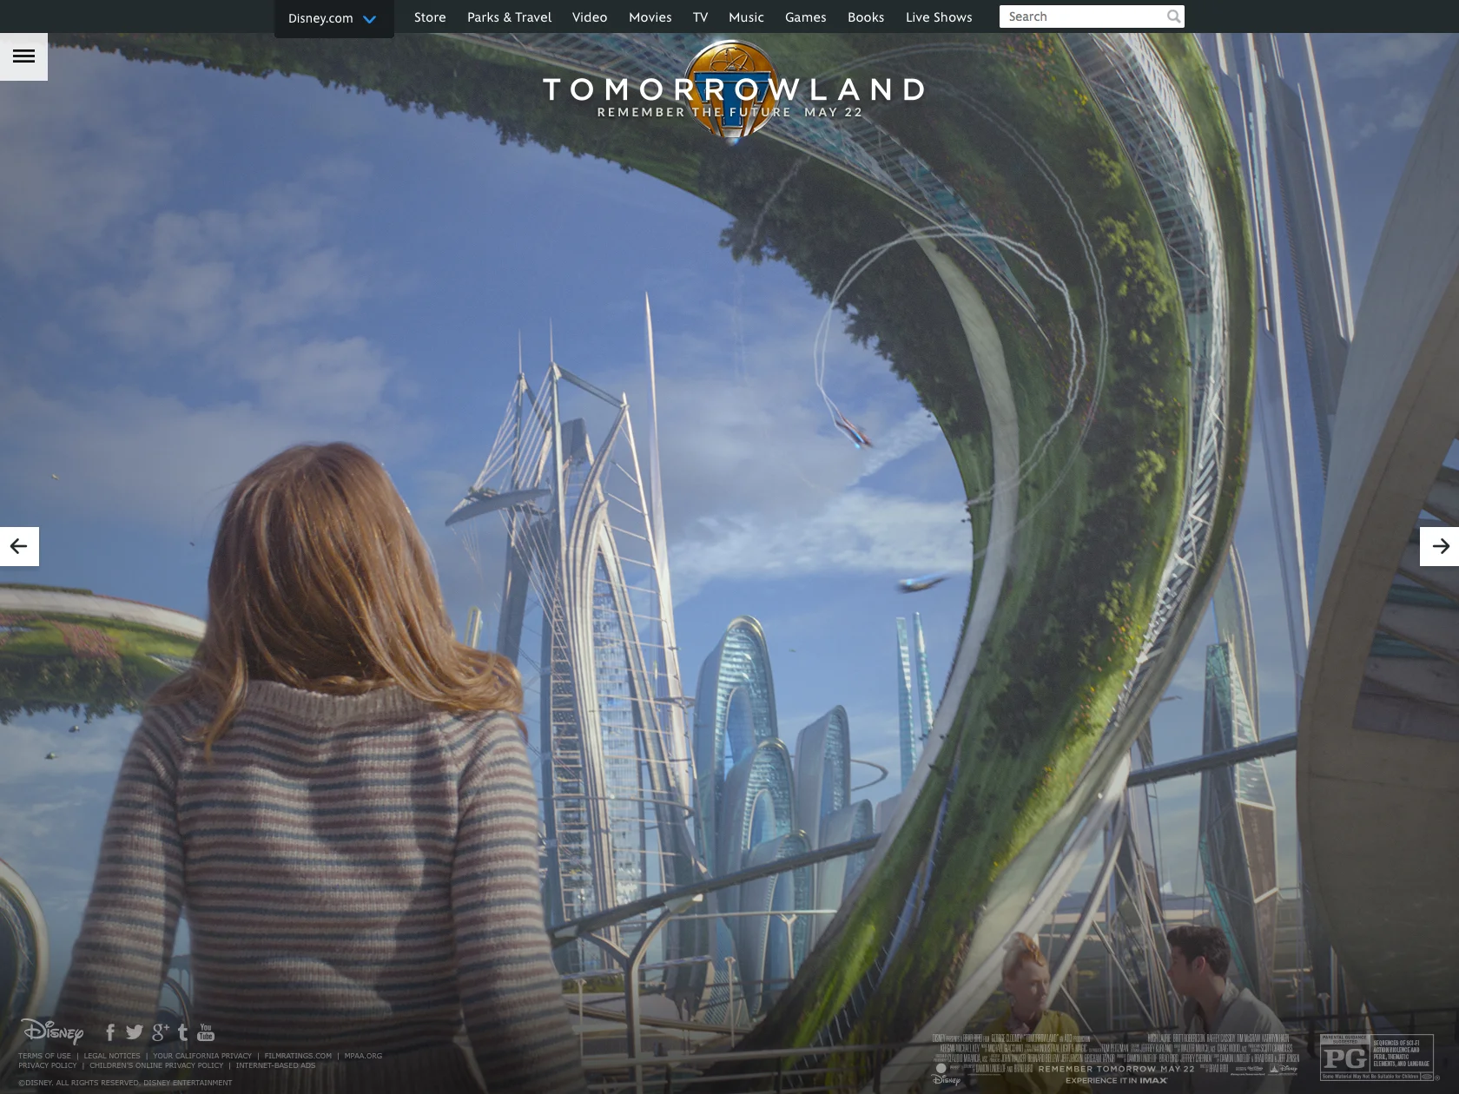Open the Legal Notices link
Image resolution: width=1459 pixels, height=1094 pixels.
click(112, 1056)
